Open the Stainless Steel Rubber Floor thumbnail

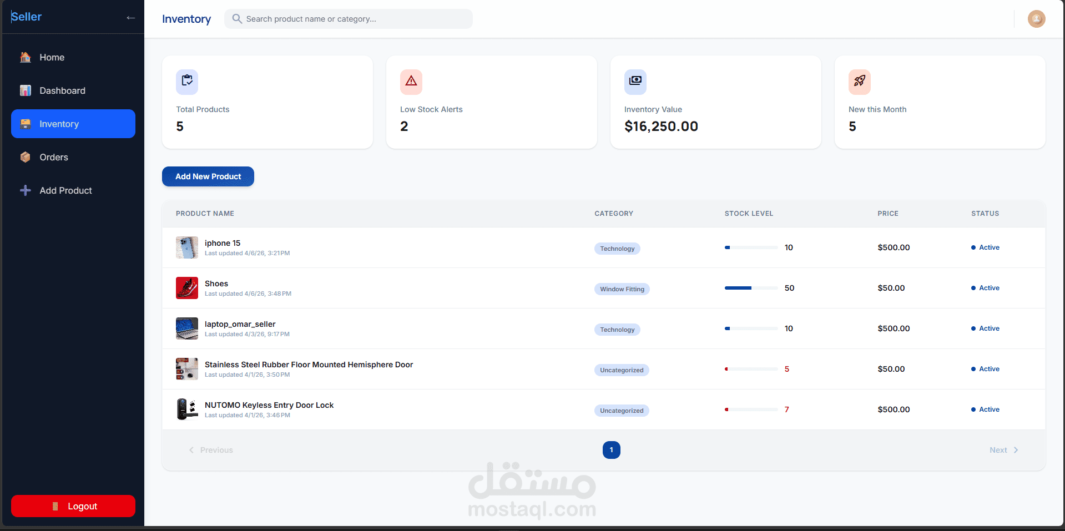(187, 369)
